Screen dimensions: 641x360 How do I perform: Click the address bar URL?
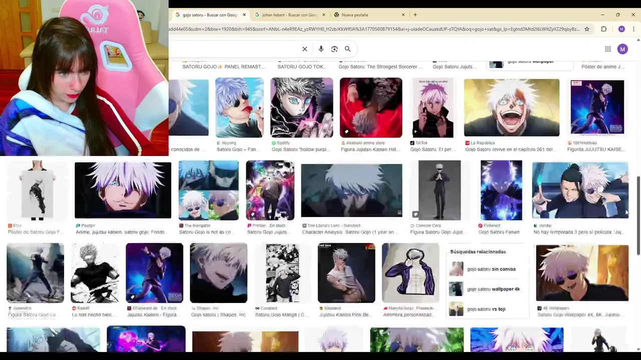(375, 29)
